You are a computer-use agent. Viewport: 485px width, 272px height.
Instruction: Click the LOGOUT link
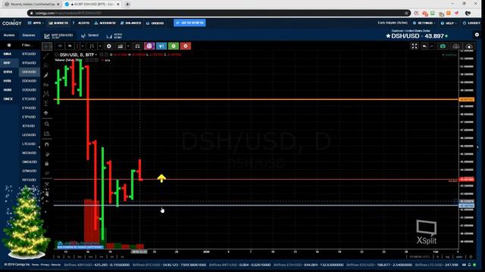[x=471, y=23]
